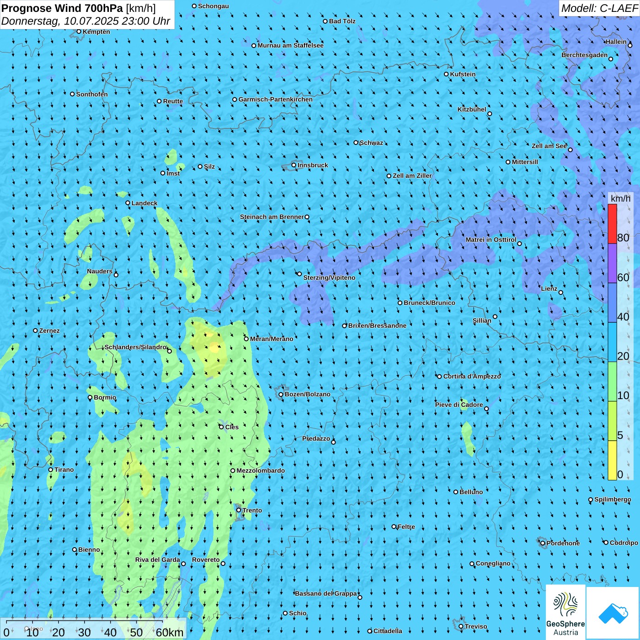Click the Kufstein city marker
This screenshot has height=640, width=640.
pyautogui.click(x=447, y=74)
